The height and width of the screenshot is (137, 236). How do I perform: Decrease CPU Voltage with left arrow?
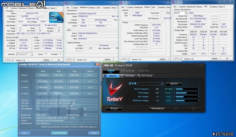pos(174,93)
